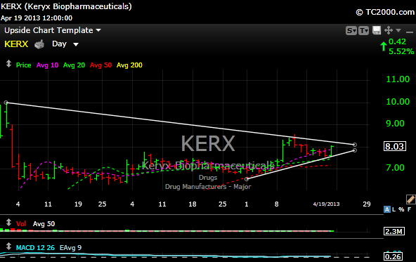Click the inkwell icon next to KERX
This screenshot has height=262, width=416.
(x=39, y=44)
